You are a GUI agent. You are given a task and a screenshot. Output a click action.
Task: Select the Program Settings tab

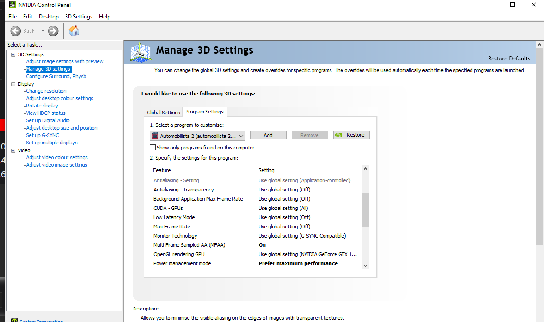point(204,112)
